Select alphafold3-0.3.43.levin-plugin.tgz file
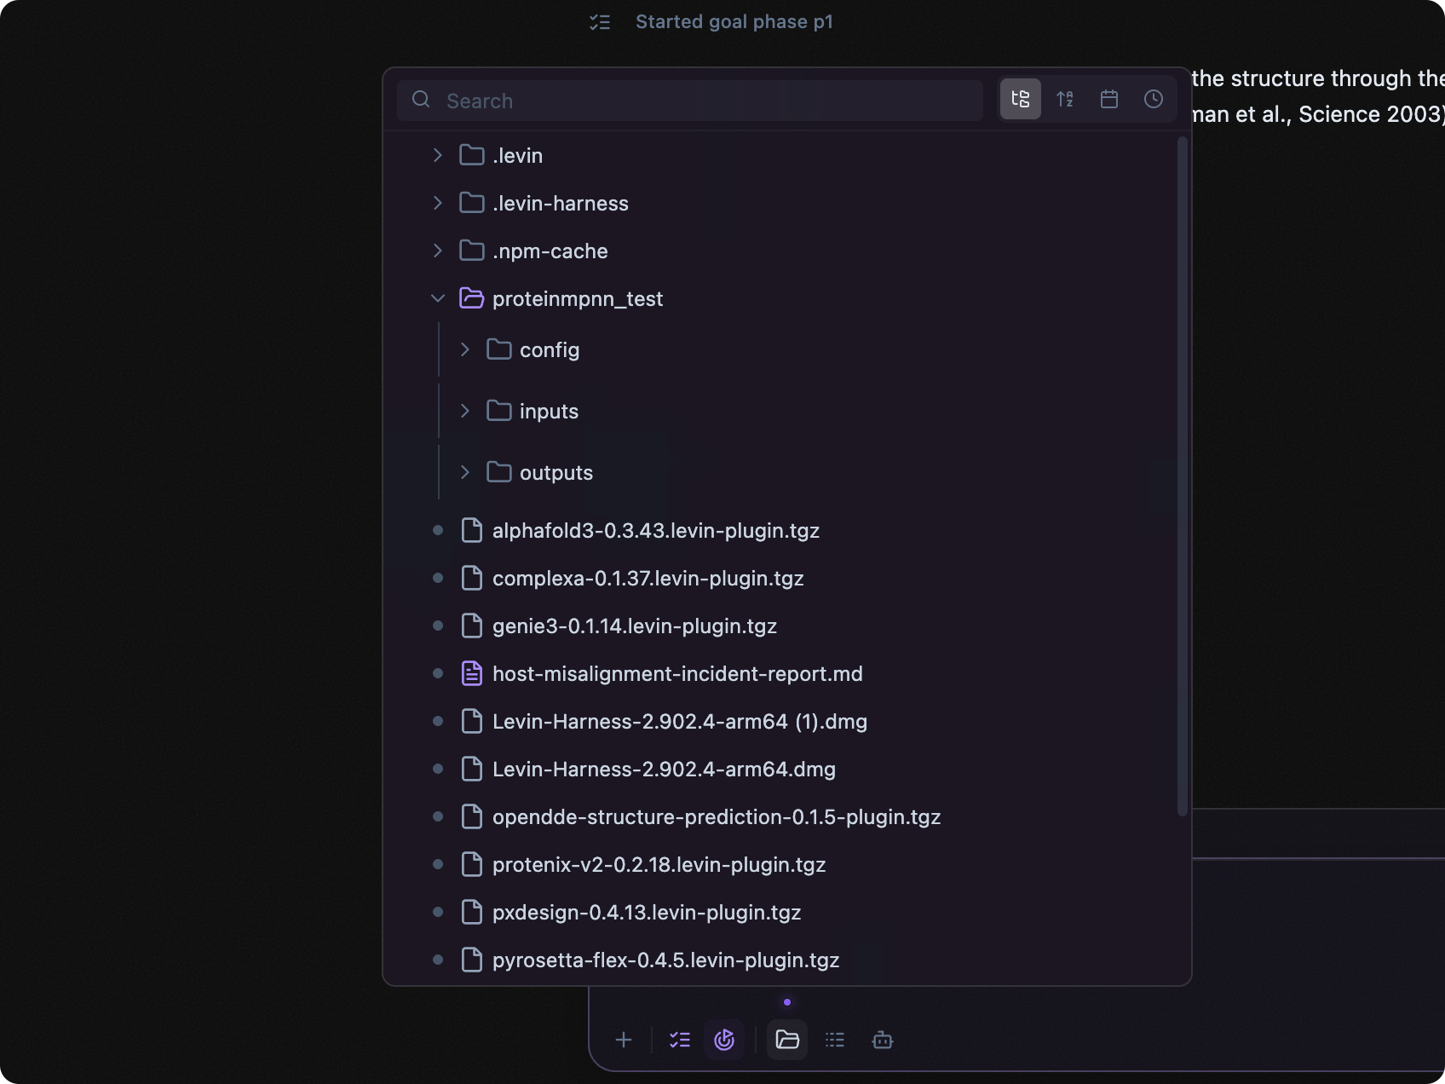Viewport: 1445px width, 1084px height. (656, 530)
